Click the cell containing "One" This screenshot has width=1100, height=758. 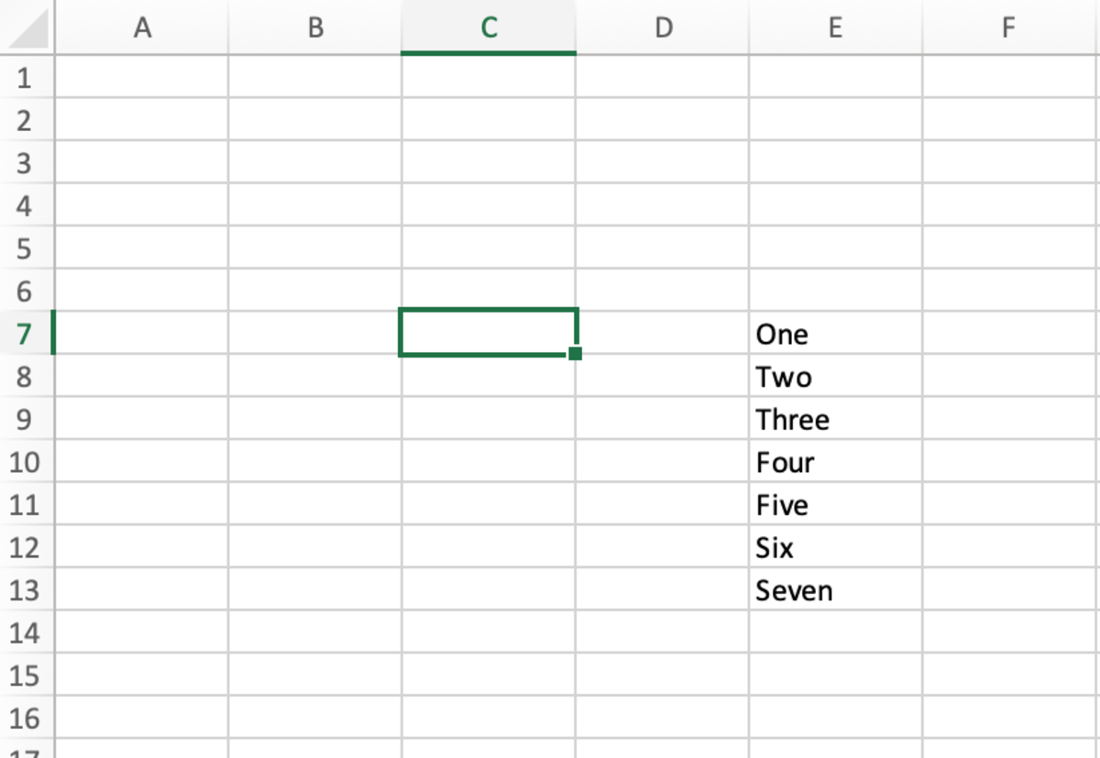835,334
